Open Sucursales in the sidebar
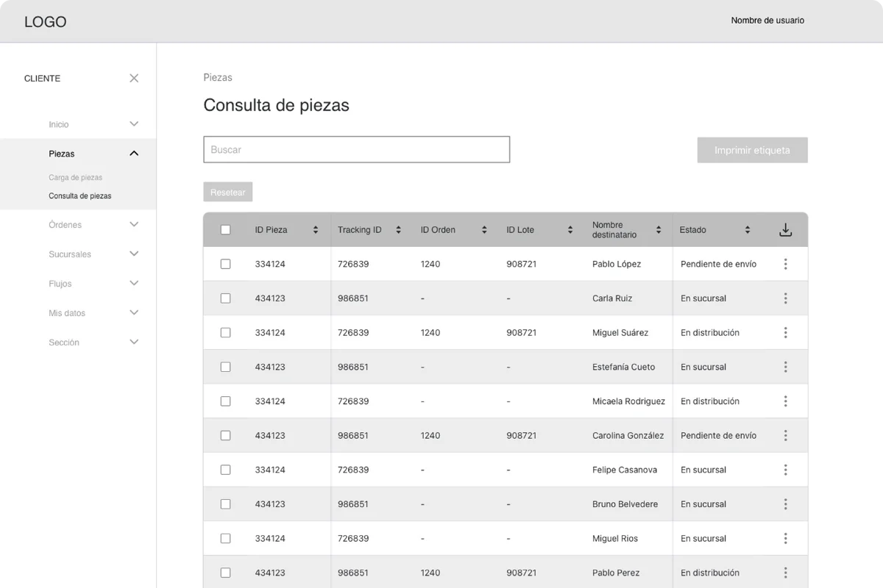 70,254
